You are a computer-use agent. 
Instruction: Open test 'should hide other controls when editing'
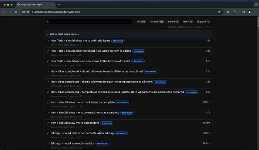pos(82,133)
